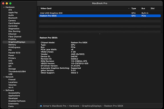Select Volumes under Network
Image resolution: width=164 pixels, height=109 pixels.
[x=12, y=85]
